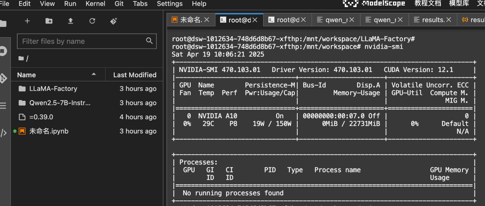Click the New Folder icon
Screen dimensions: 485x206
(49, 21)
